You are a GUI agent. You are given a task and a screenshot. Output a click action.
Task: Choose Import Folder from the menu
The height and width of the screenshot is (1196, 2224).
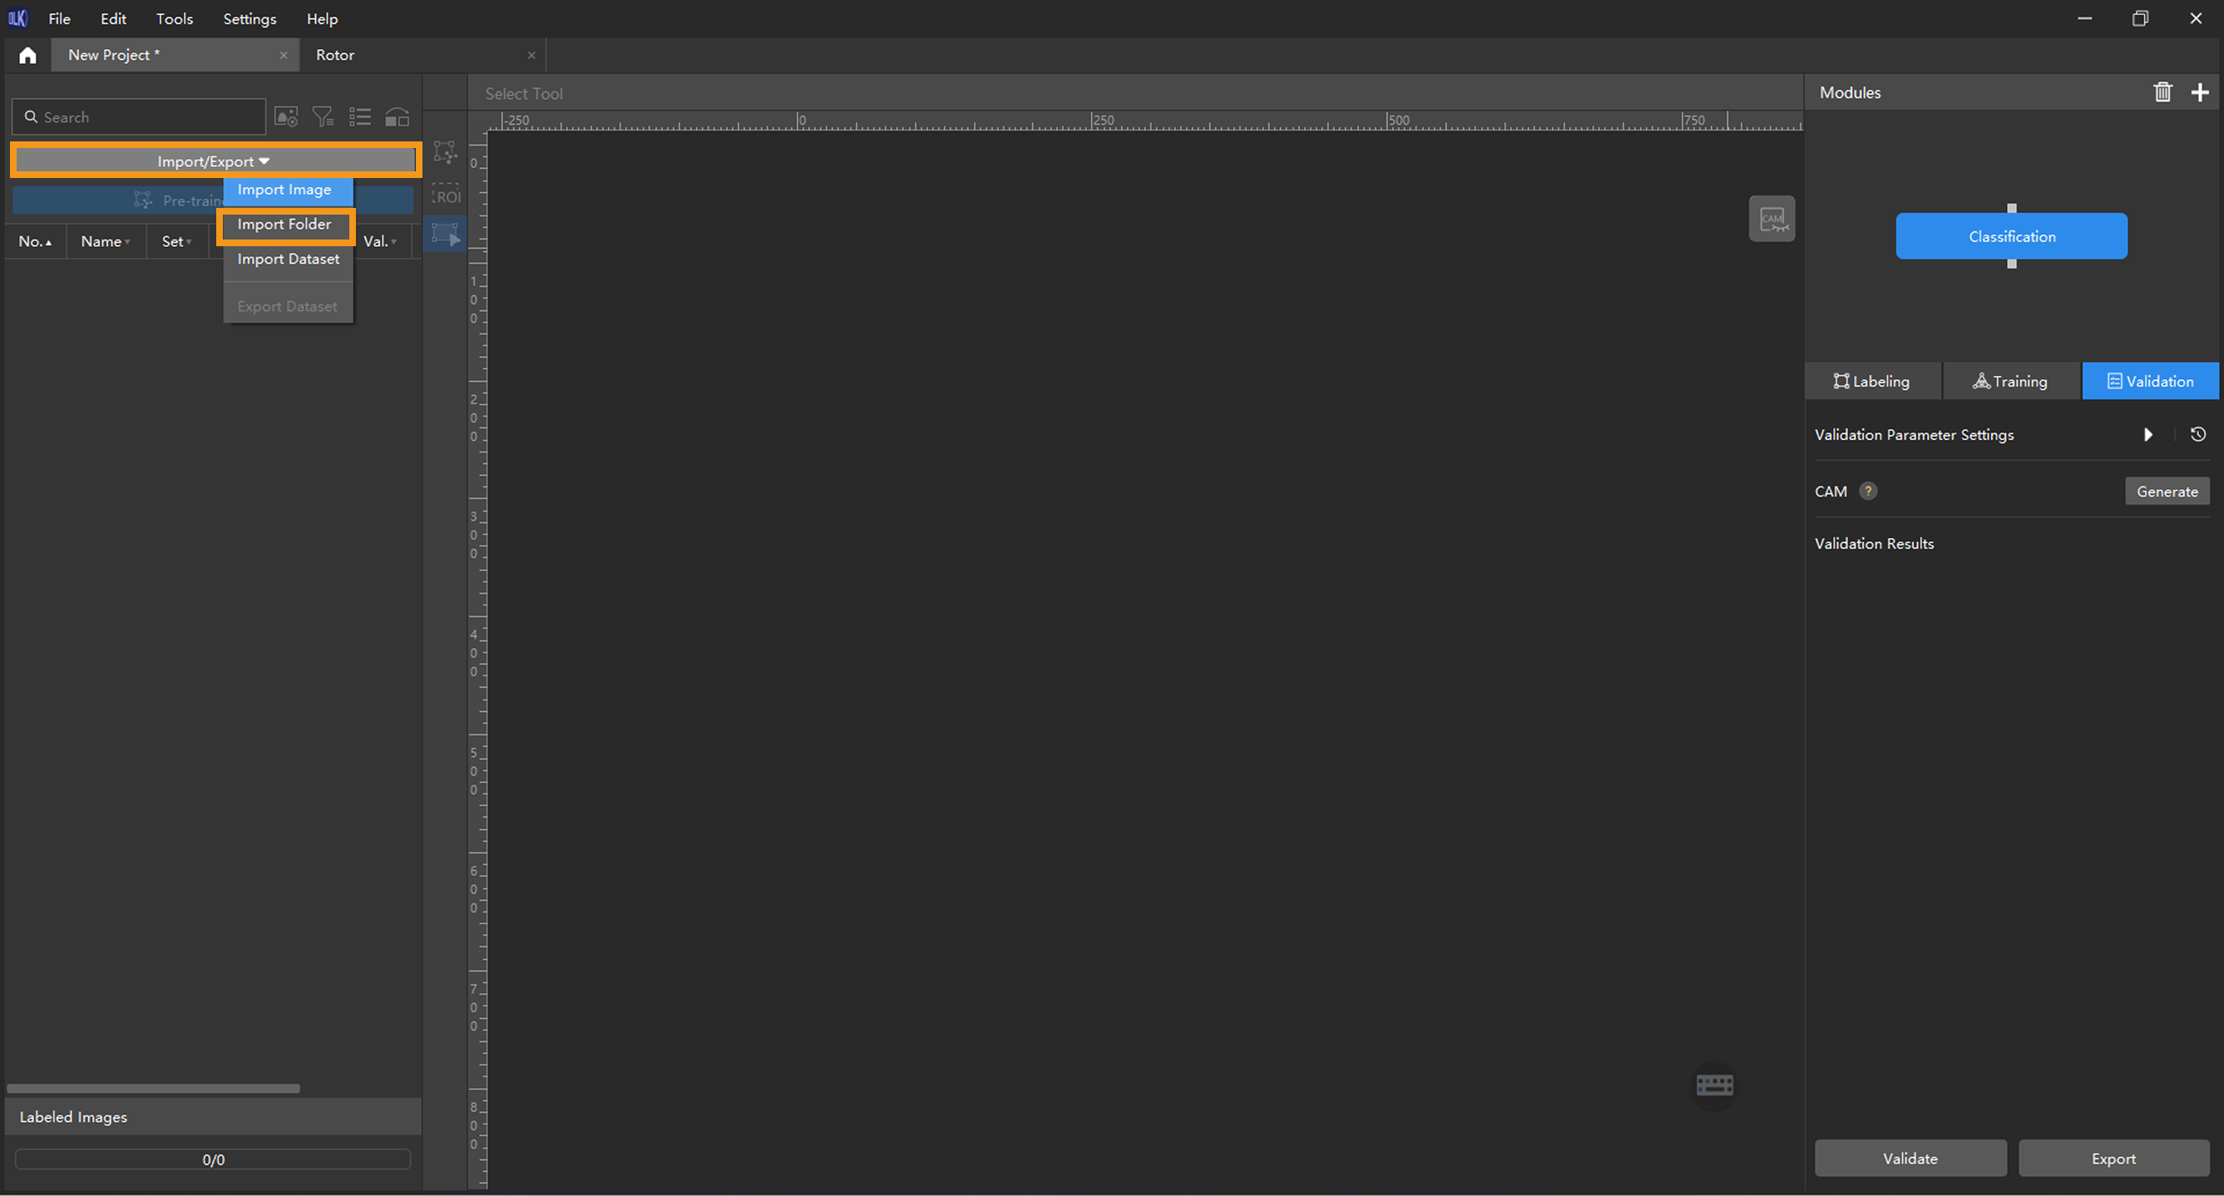click(x=284, y=225)
